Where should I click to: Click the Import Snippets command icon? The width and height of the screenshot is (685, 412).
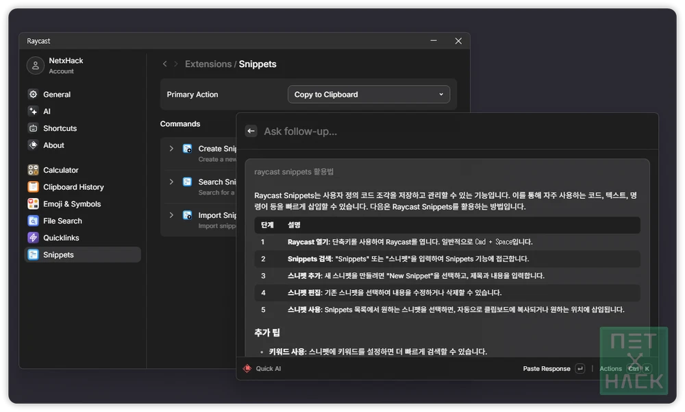(x=188, y=215)
